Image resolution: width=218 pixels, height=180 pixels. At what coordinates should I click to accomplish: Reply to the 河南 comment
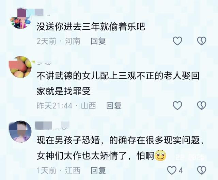98,41
